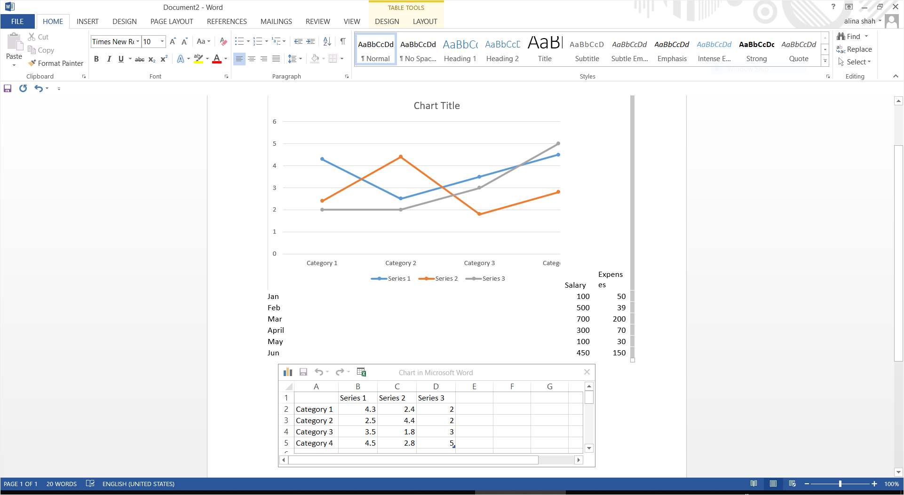Apply the Strong style
Image resolution: width=904 pixels, height=495 pixels.
coord(756,50)
